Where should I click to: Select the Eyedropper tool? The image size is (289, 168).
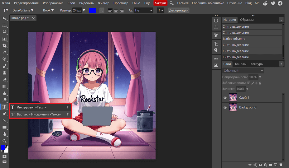(4, 52)
